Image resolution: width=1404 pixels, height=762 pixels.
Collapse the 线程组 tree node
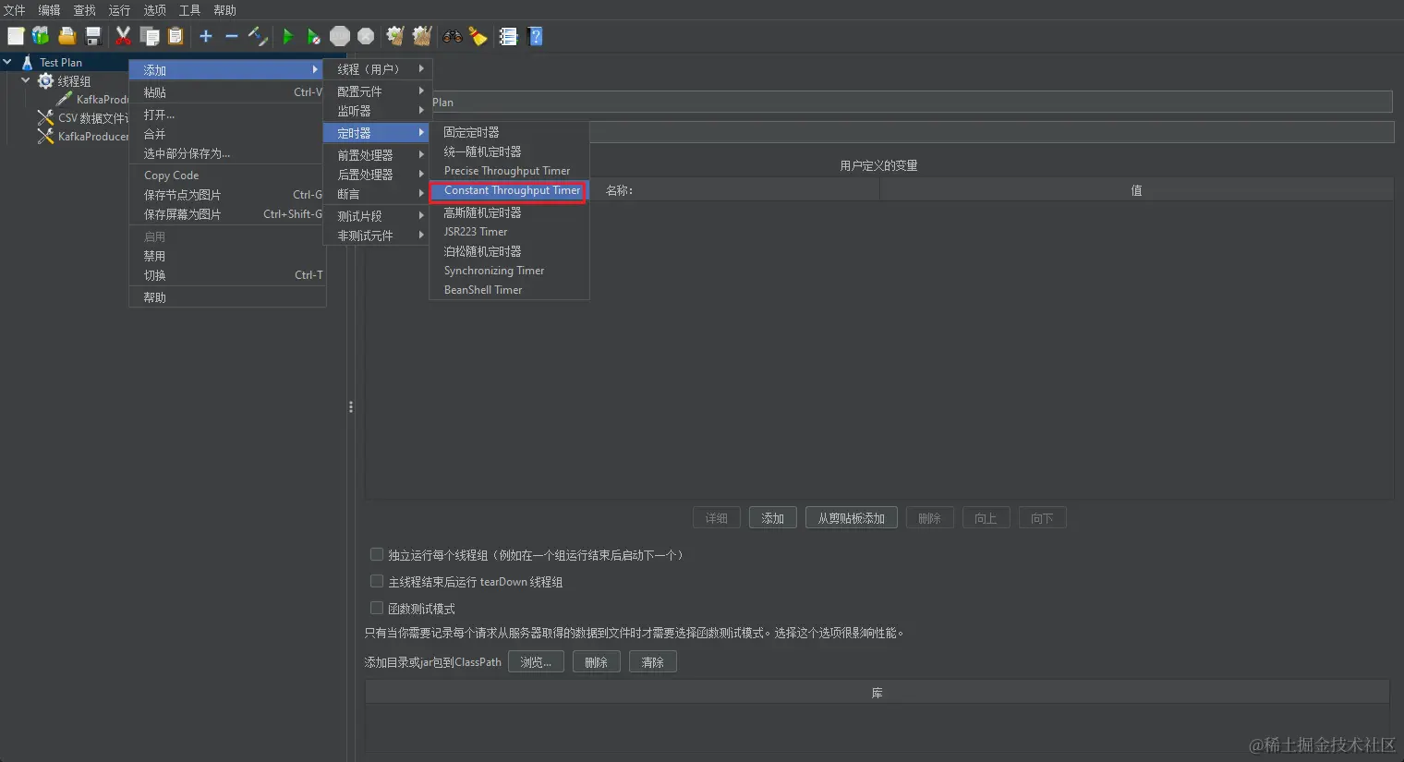click(x=26, y=80)
